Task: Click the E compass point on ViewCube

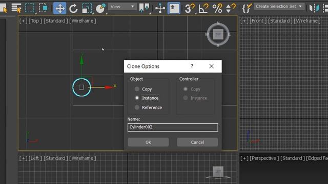Action: tap(230, 34)
